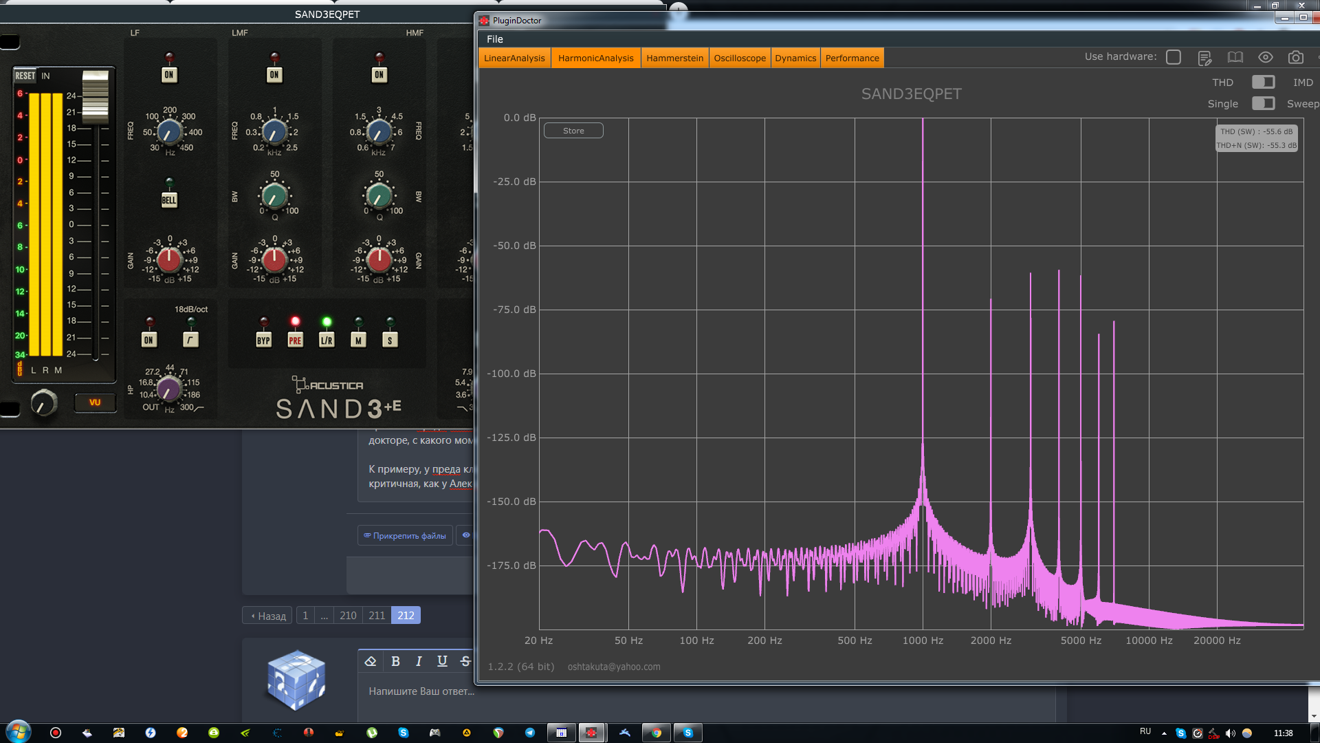Click the Store button on the graph
1320x743 pixels.
[573, 131]
